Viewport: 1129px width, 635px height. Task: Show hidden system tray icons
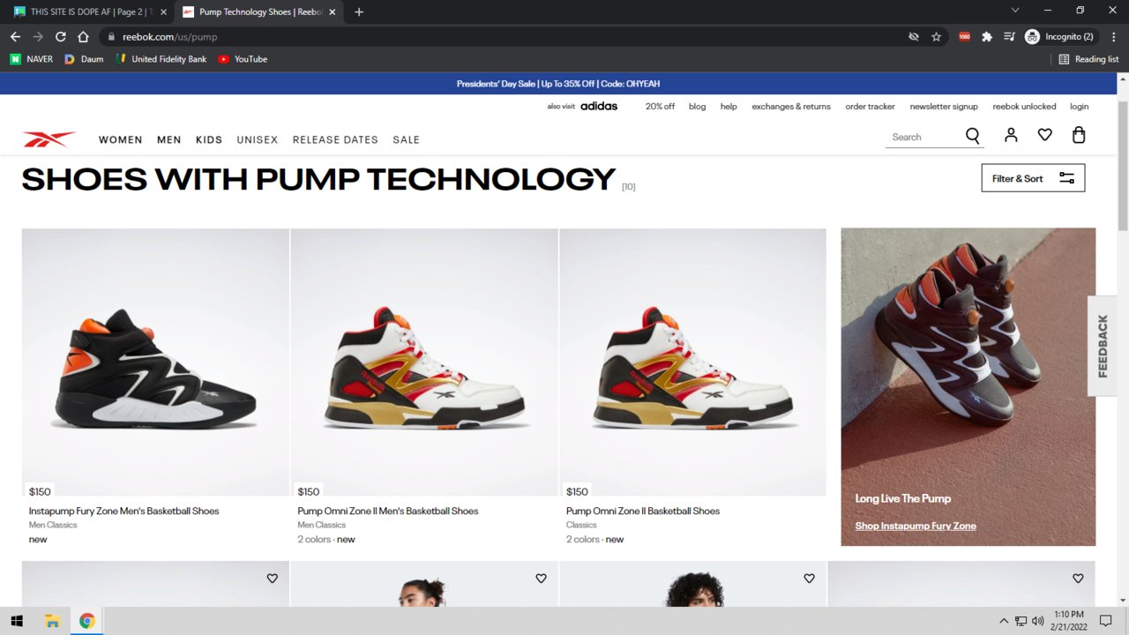[1004, 621]
